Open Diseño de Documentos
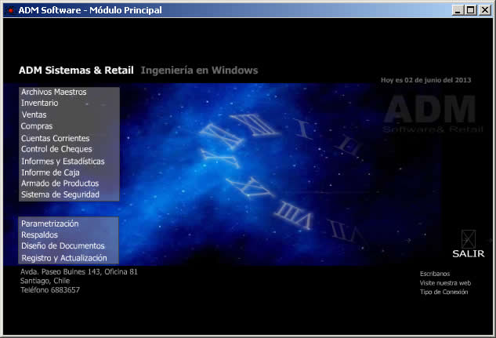The image size is (496, 338). (63, 245)
